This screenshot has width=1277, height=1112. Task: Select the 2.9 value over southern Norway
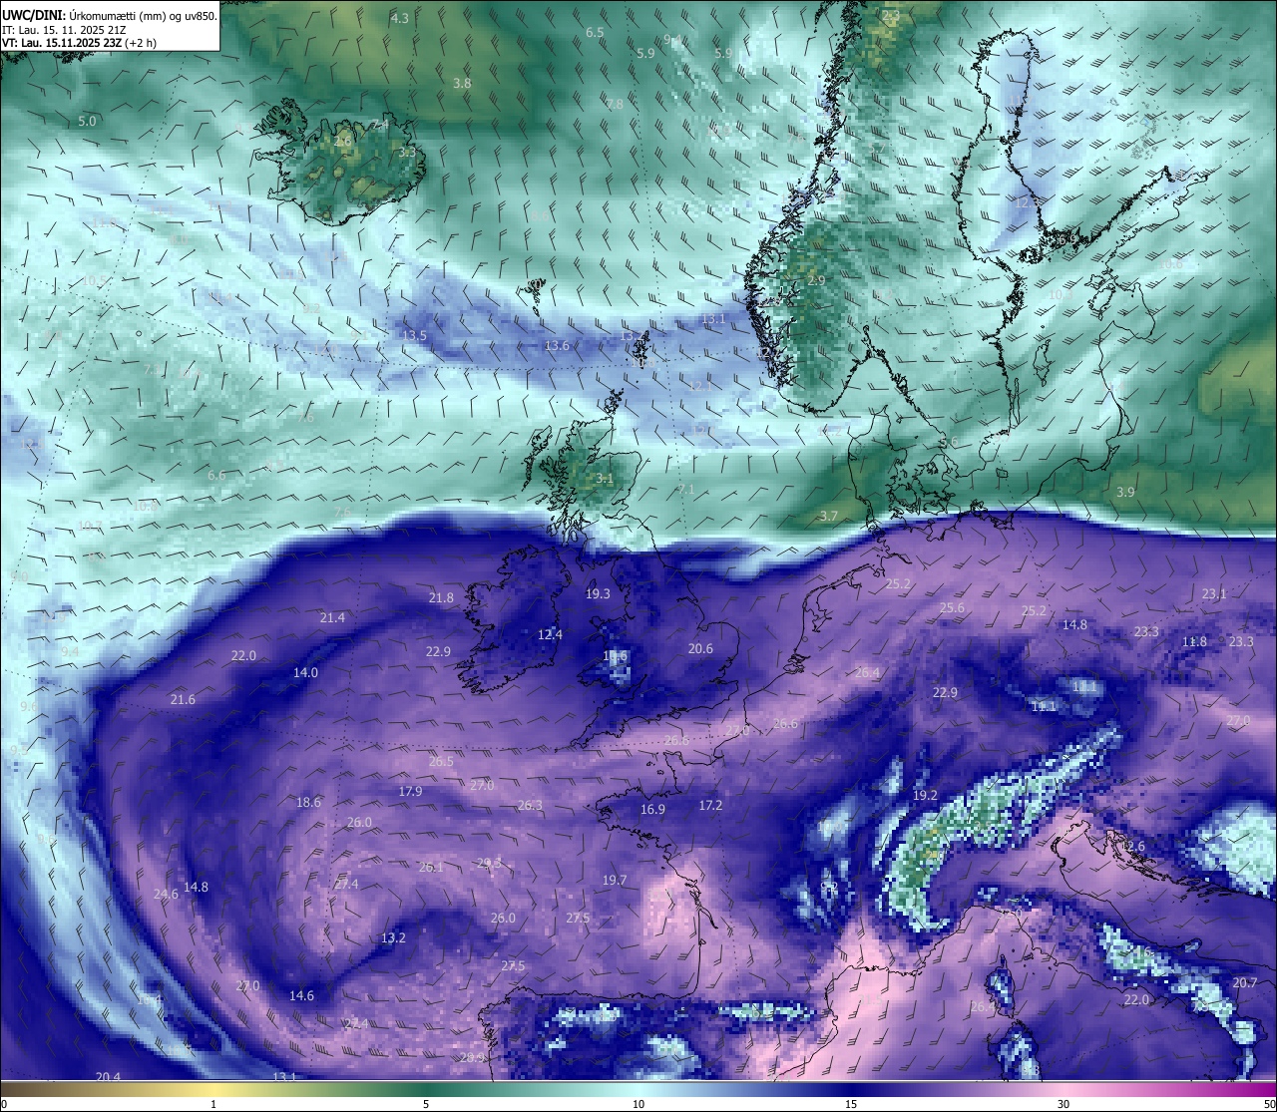[x=816, y=280]
